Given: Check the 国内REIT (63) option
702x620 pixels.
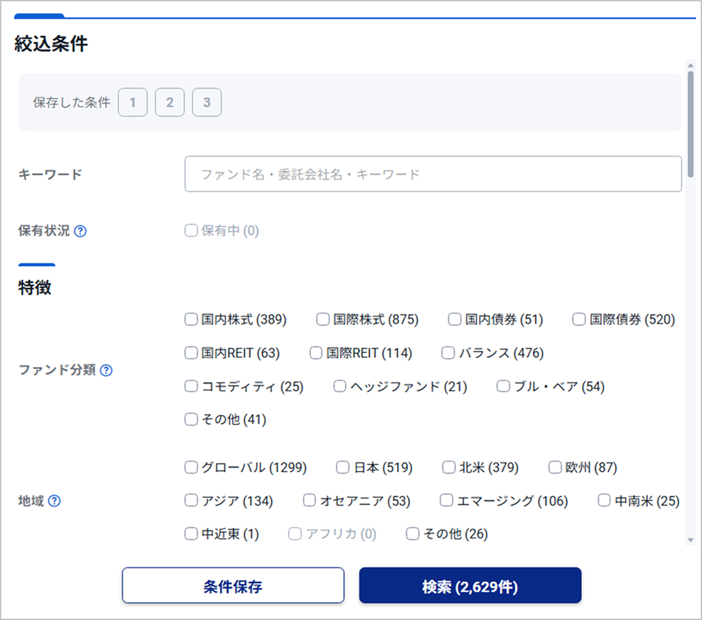Looking at the screenshot, I should (191, 353).
